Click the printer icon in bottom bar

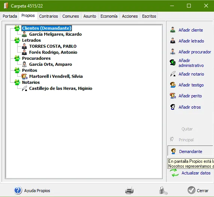129,190
